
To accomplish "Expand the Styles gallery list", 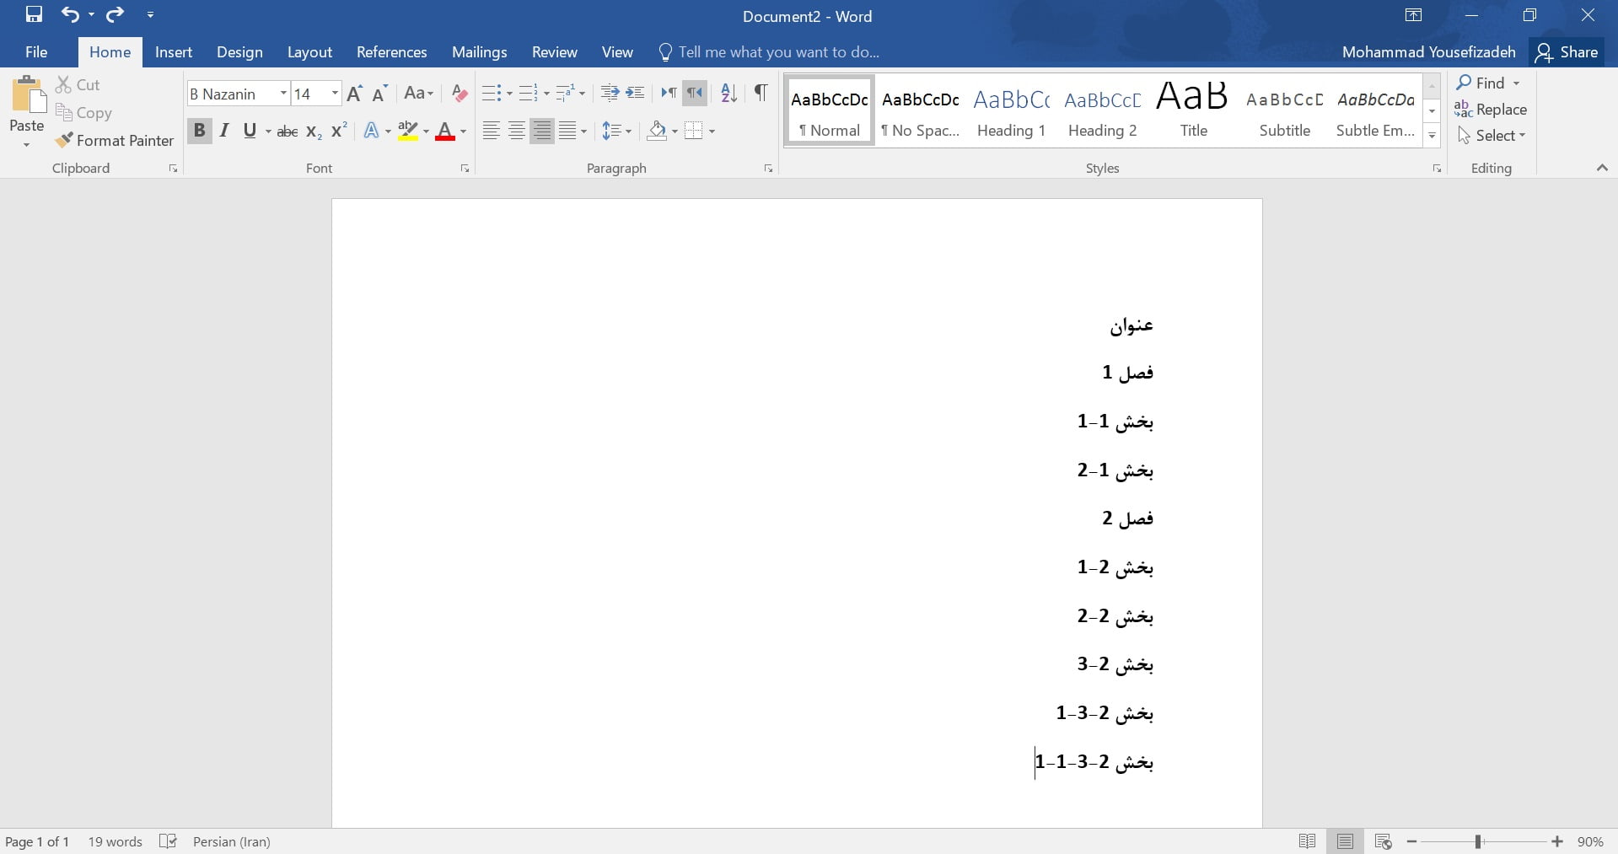I will [x=1432, y=136].
